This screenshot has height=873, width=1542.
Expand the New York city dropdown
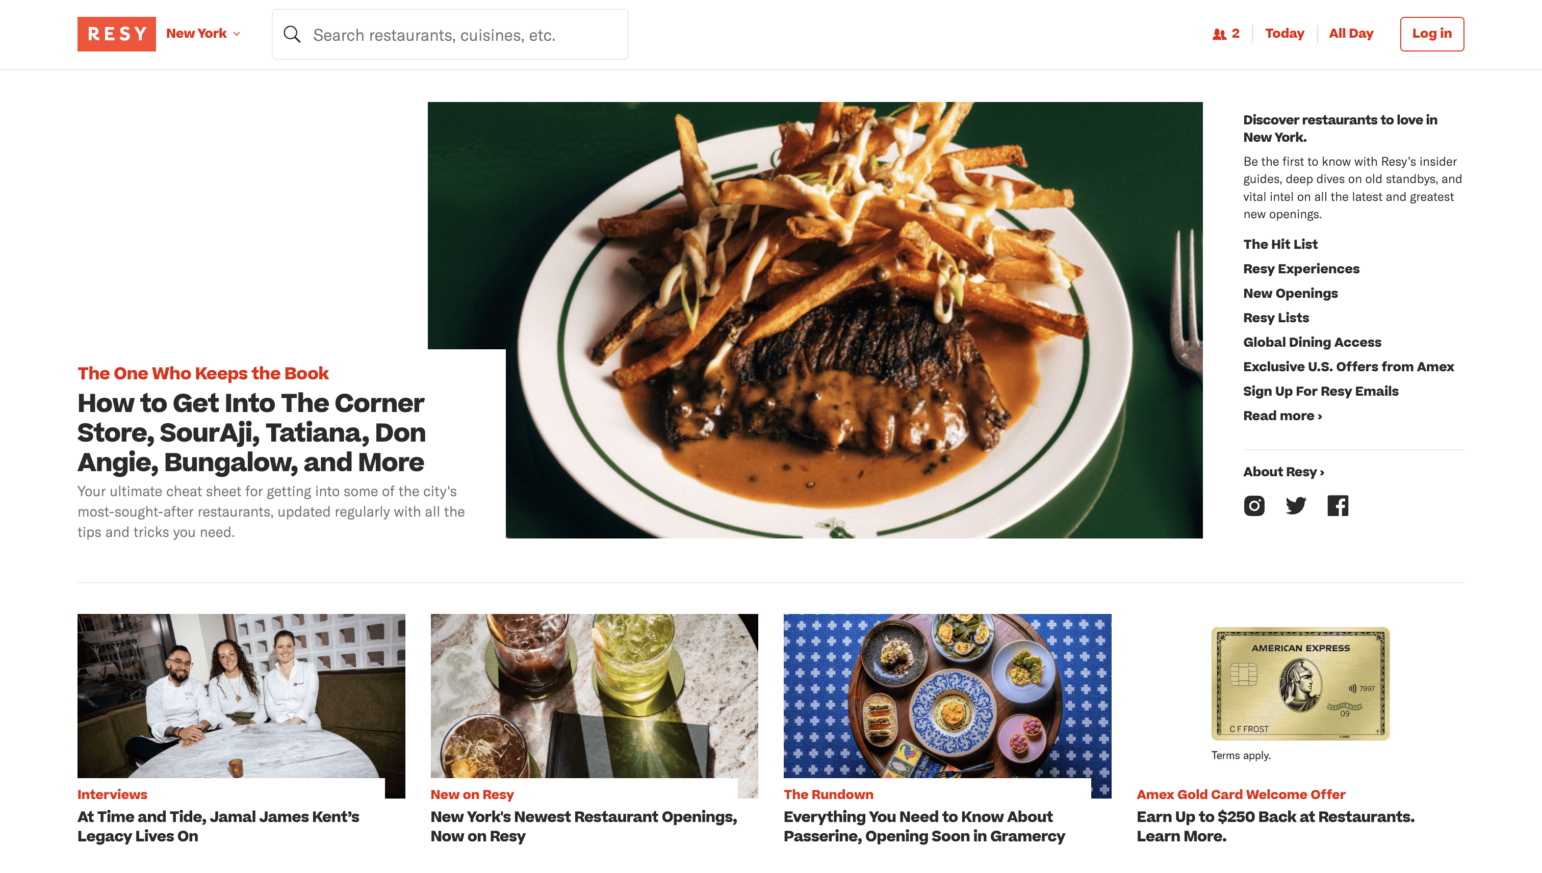203,34
